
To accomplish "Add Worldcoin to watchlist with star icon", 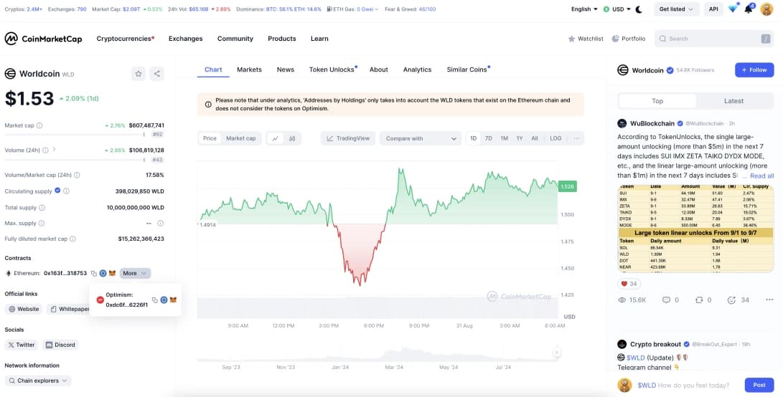I will pyautogui.click(x=139, y=74).
